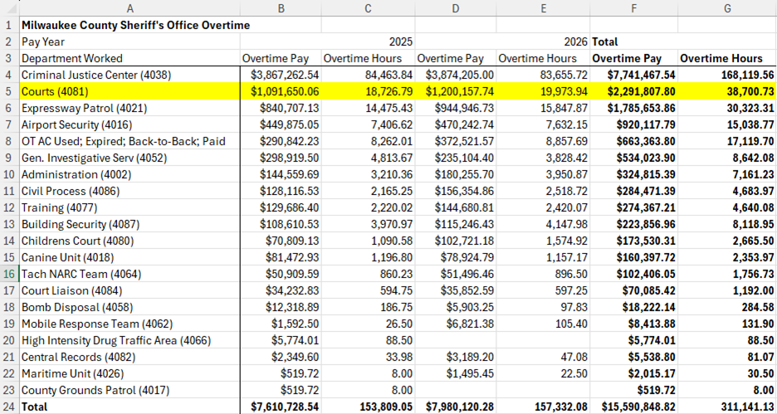
Task: Click cell with $7,741,467.54
Action: point(633,75)
